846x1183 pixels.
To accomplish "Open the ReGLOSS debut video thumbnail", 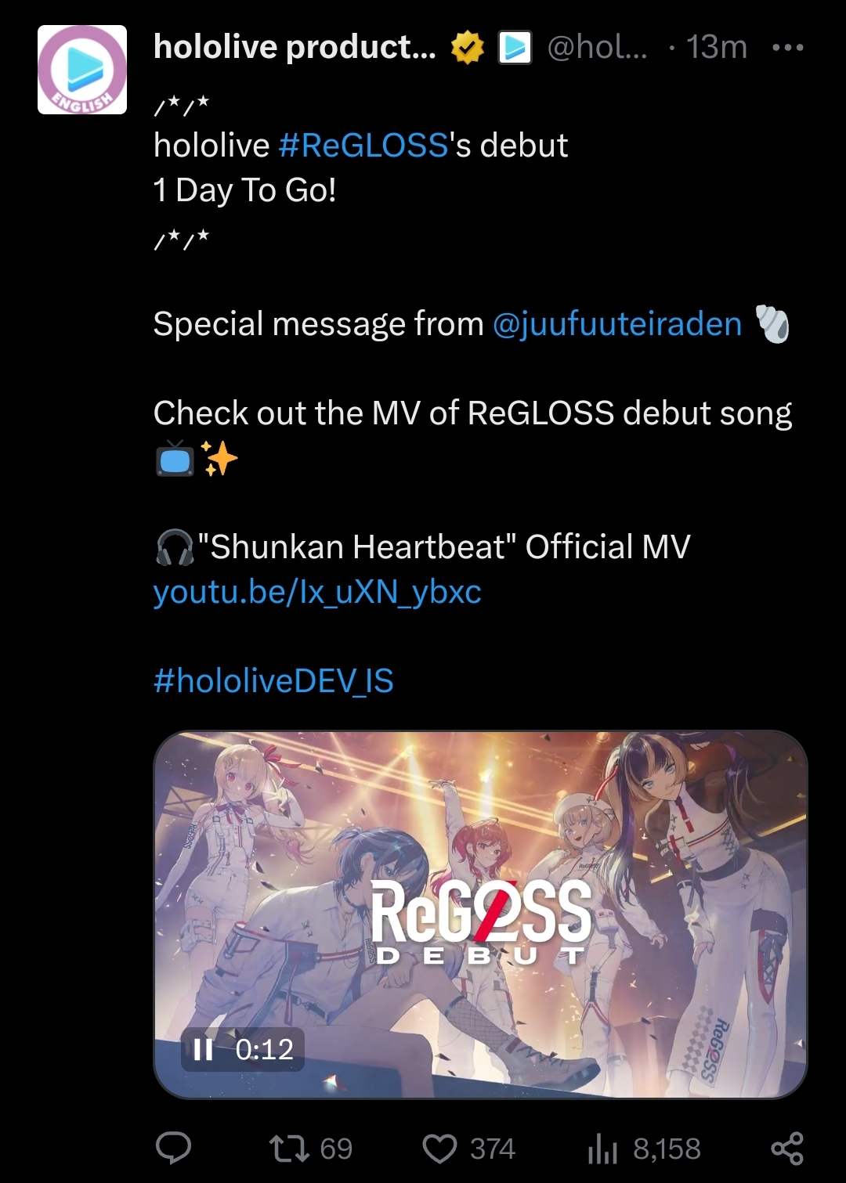I will click(480, 914).
